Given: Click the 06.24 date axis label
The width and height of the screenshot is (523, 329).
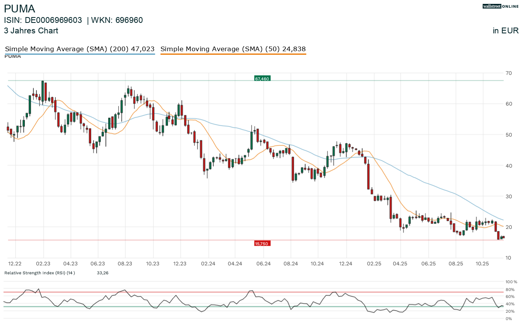Looking at the screenshot, I should pyautogui.click(x=263, y=263).
